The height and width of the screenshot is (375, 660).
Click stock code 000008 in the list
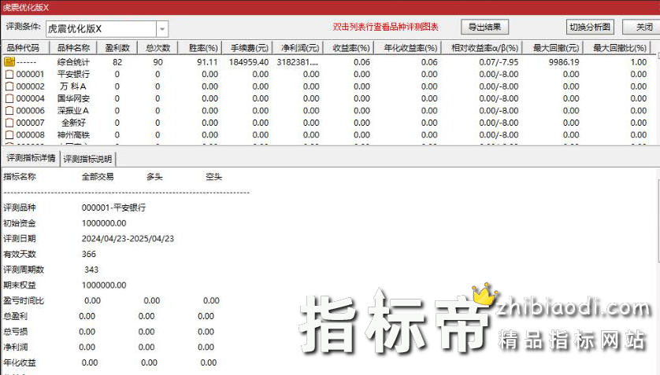30,135
